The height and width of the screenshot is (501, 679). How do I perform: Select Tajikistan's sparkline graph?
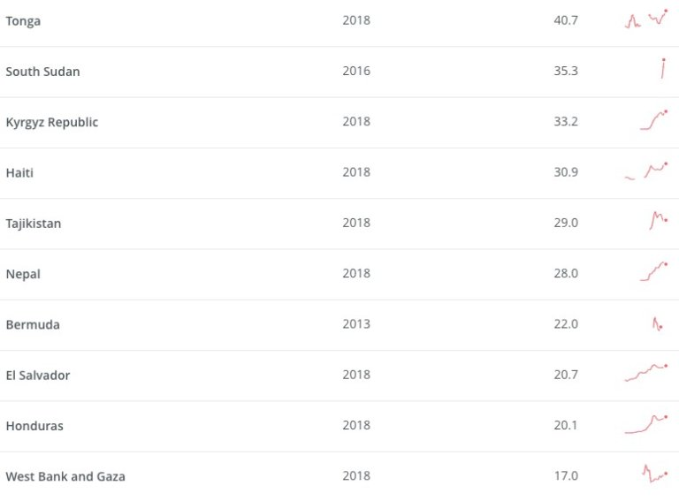click(x=659, y=221)
